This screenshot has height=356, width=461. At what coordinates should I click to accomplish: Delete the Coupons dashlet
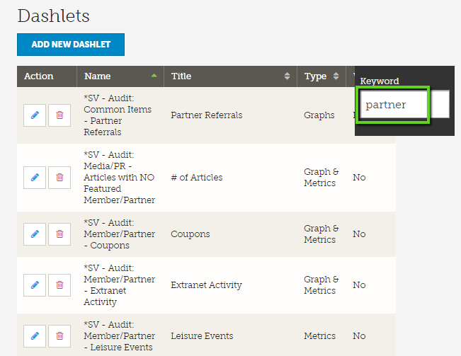coord(59,234)
